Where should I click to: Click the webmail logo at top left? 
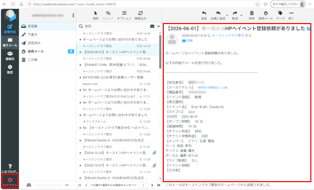(x=10, y=16)
